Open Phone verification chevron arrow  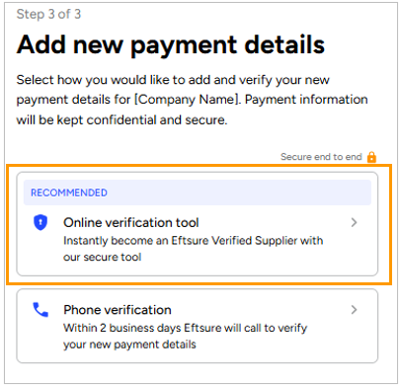(x=354, y=310)
